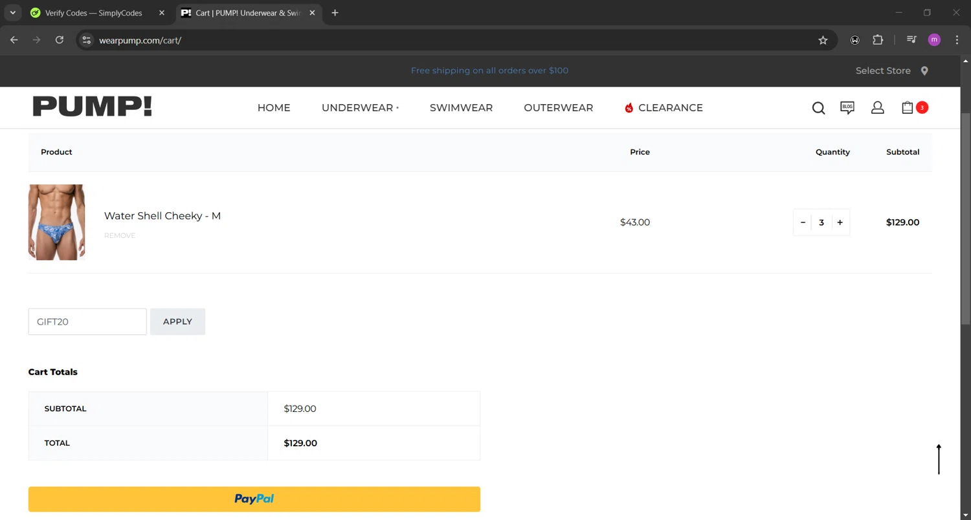The height and width of the screenshot is (520, 971).
Task: Open a new browser tab
Action: click(x=335, y=13)
